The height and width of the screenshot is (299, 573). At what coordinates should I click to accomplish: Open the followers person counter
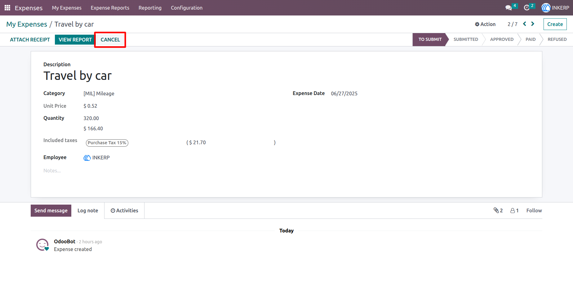coord(514,210)
